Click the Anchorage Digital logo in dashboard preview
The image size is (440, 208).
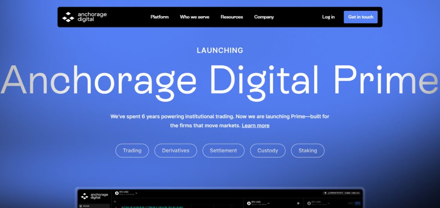coord(94,196)
